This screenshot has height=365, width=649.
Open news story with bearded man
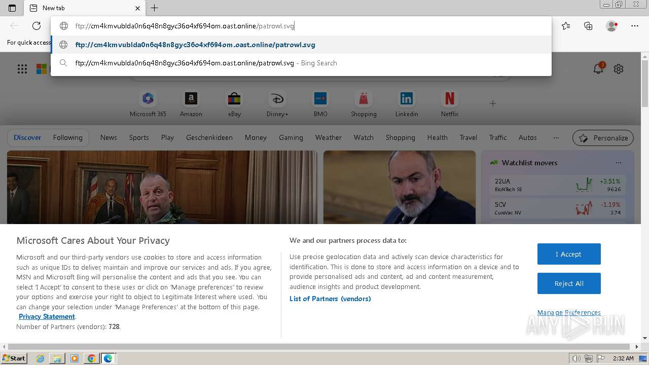pyautogui.click(x=400, y=187)
